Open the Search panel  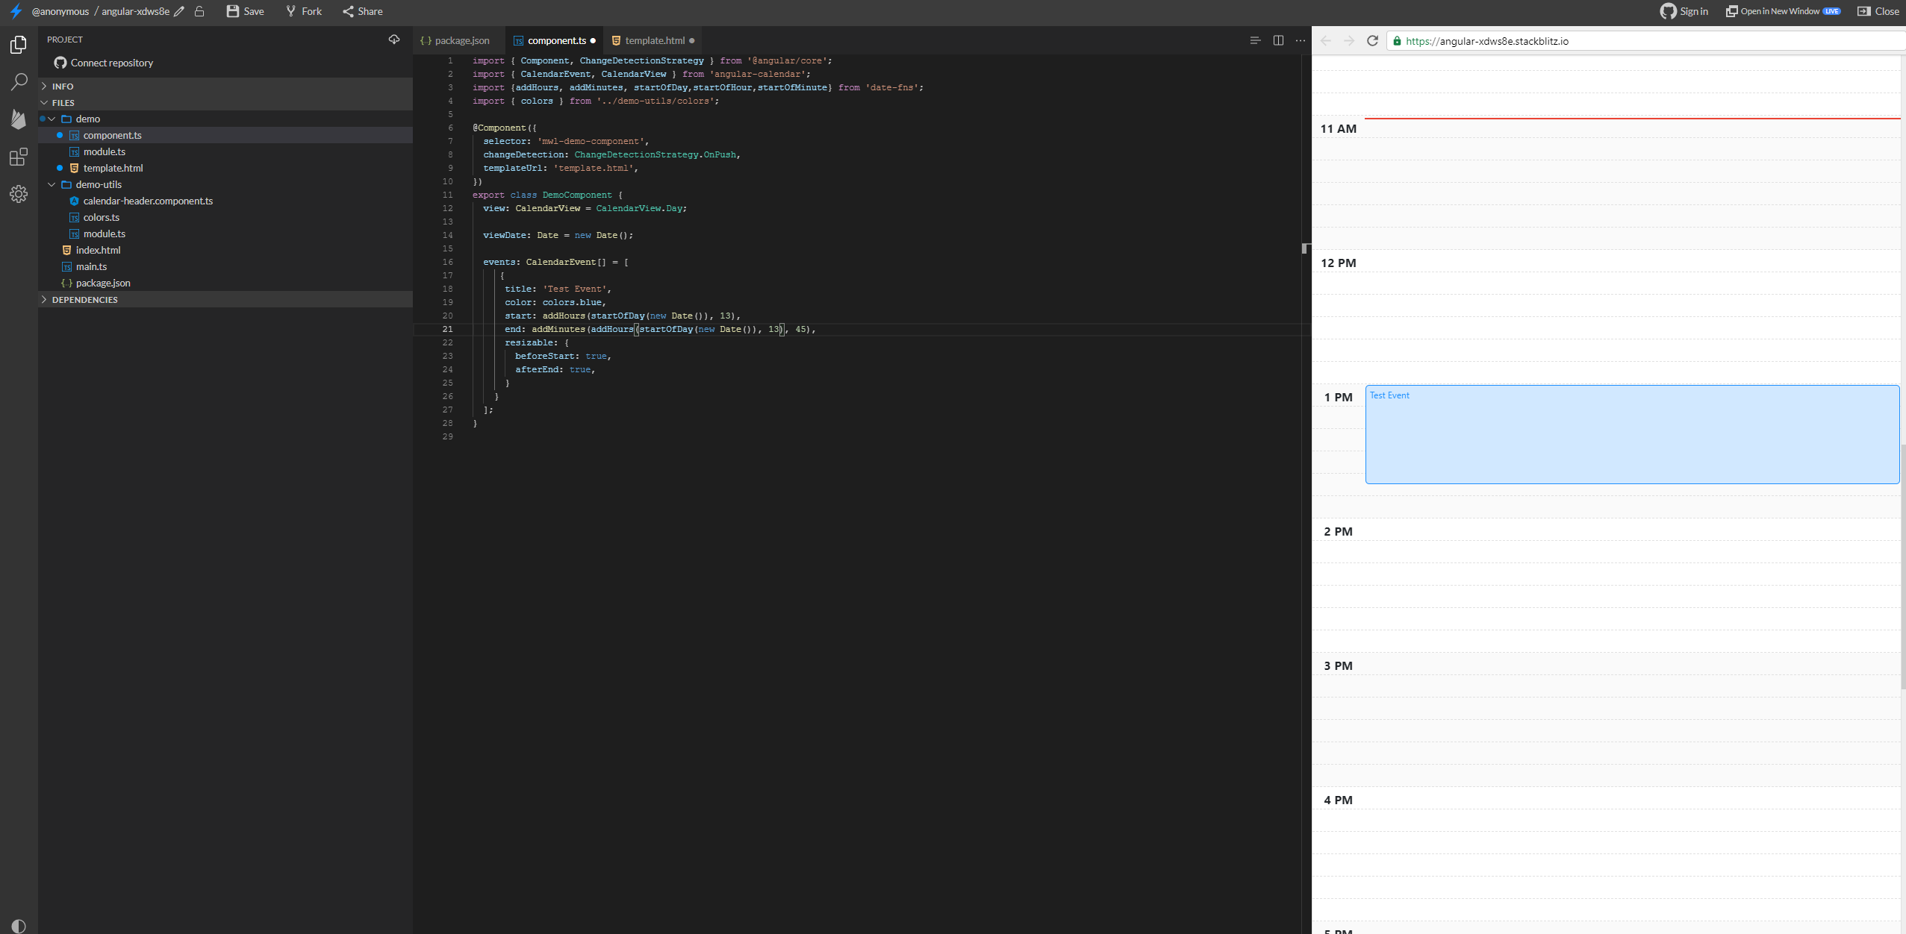click(18, 82)
